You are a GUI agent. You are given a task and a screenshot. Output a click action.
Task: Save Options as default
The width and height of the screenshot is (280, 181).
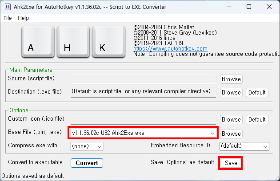click(231, 163)
